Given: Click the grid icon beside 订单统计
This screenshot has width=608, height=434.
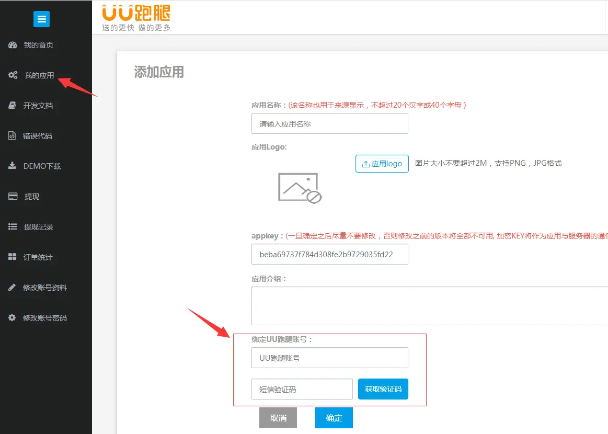Looking at the screenshot, I should tap(13, 257).
